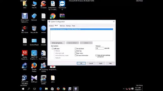
Task: Switch to the Services tab
Action: click(x=62, y=26)
